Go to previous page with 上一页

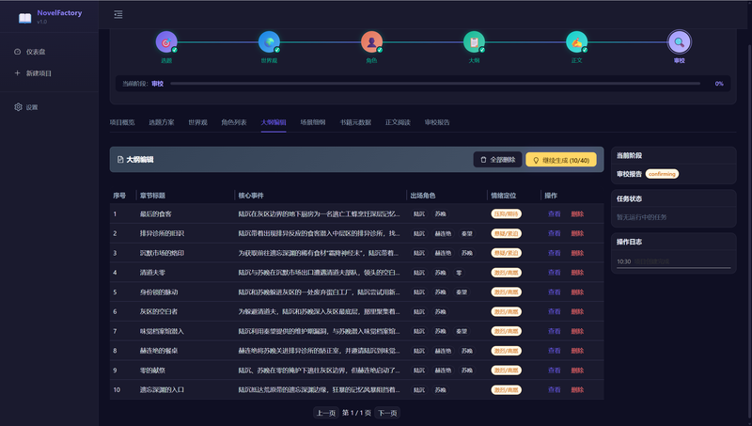pos(325,413)
